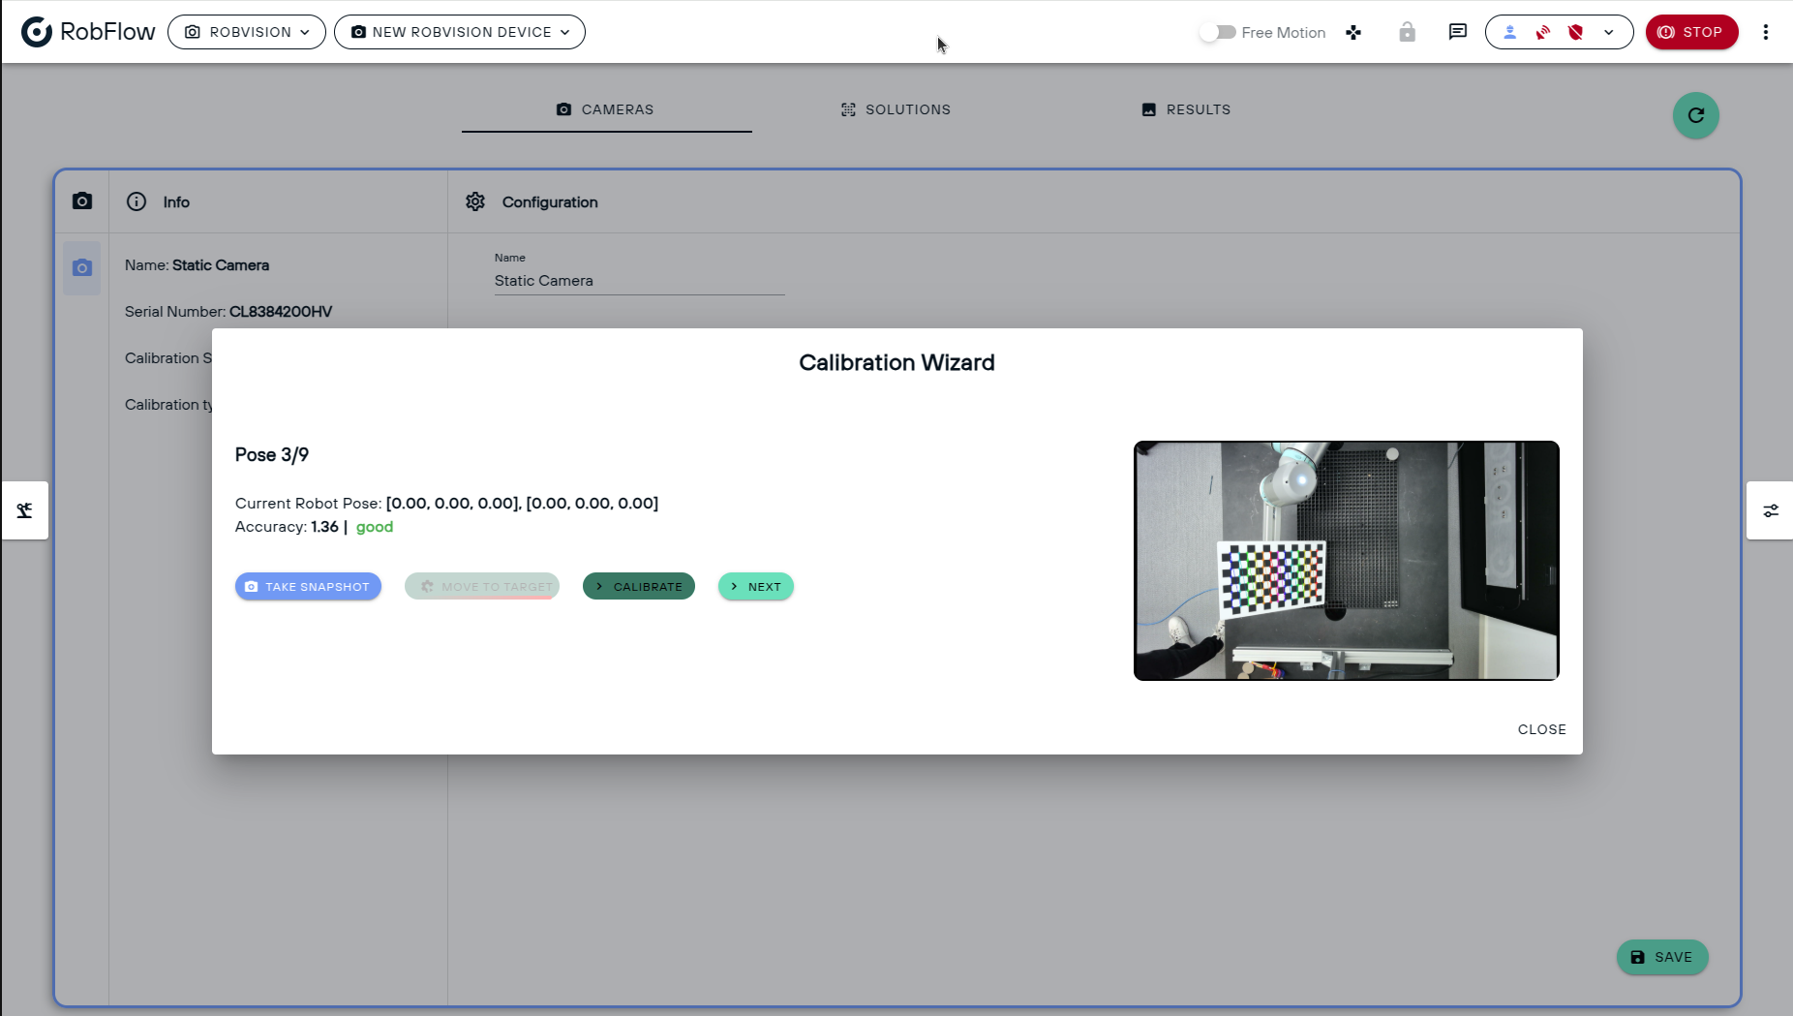Switch to the CAMERAS tab
Image resolution: width=1793 pixels, height=1016 pixels.
pos(606,109)
